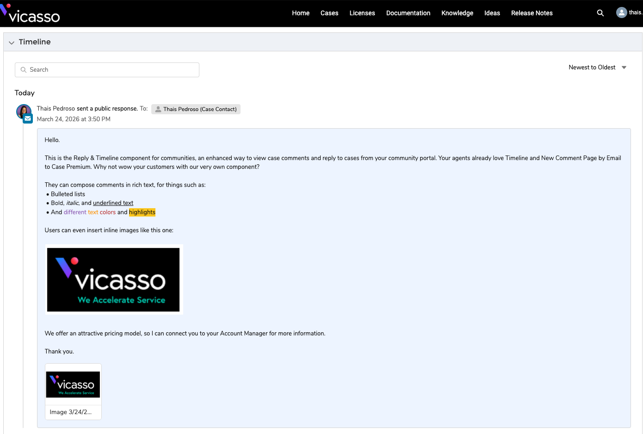Open the Knowledge menu item
The image size is (643, 434).
coord(457,13)
